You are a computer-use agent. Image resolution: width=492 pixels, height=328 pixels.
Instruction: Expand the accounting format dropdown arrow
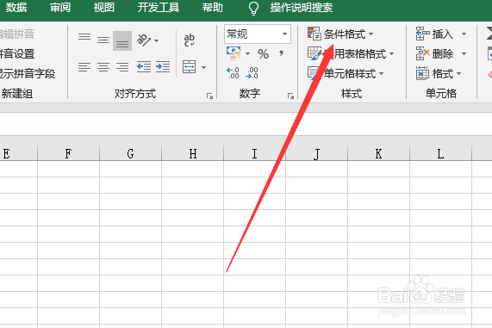click(247, 54)
